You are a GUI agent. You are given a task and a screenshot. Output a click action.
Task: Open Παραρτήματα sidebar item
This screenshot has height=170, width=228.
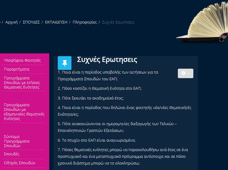point(16,69)
